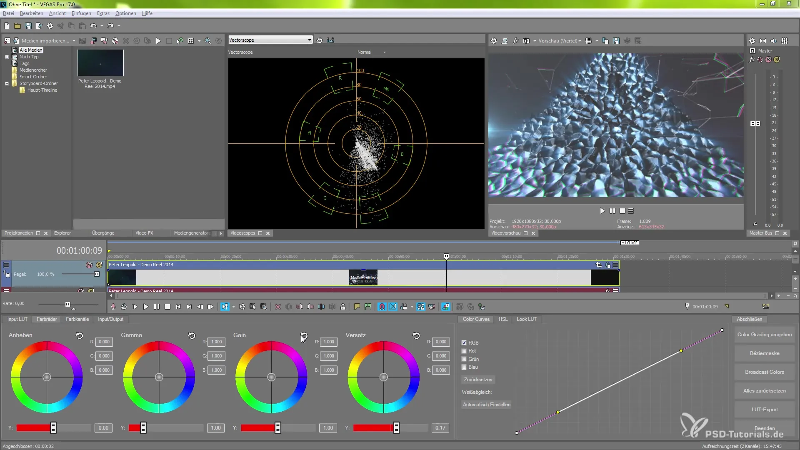Pause timeline playback

pos(157,307)
